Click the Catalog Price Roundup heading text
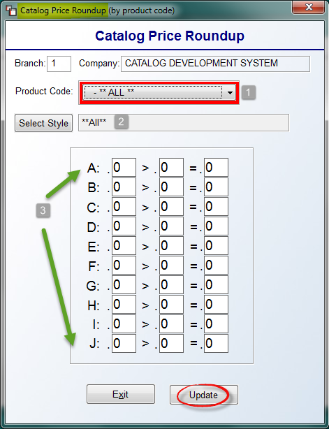329x429 pixels. tap(170, 36)
